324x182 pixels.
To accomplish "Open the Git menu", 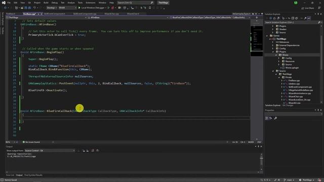I will coord(29,3).
